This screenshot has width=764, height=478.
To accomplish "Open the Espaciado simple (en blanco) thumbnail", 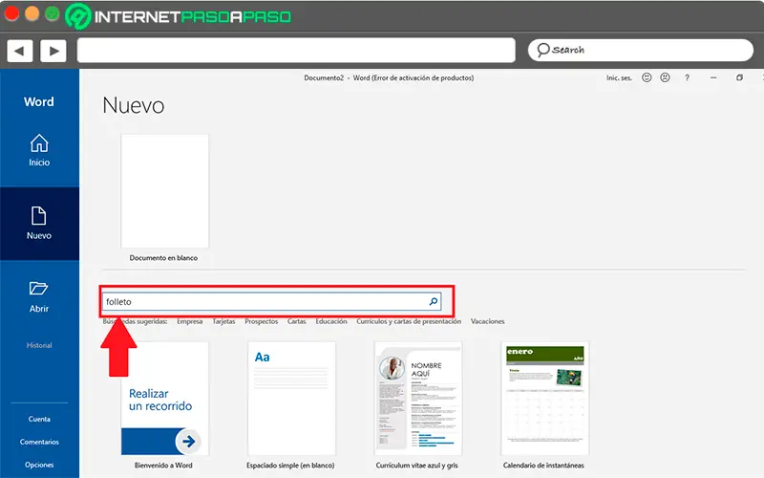I will point(291,399).
